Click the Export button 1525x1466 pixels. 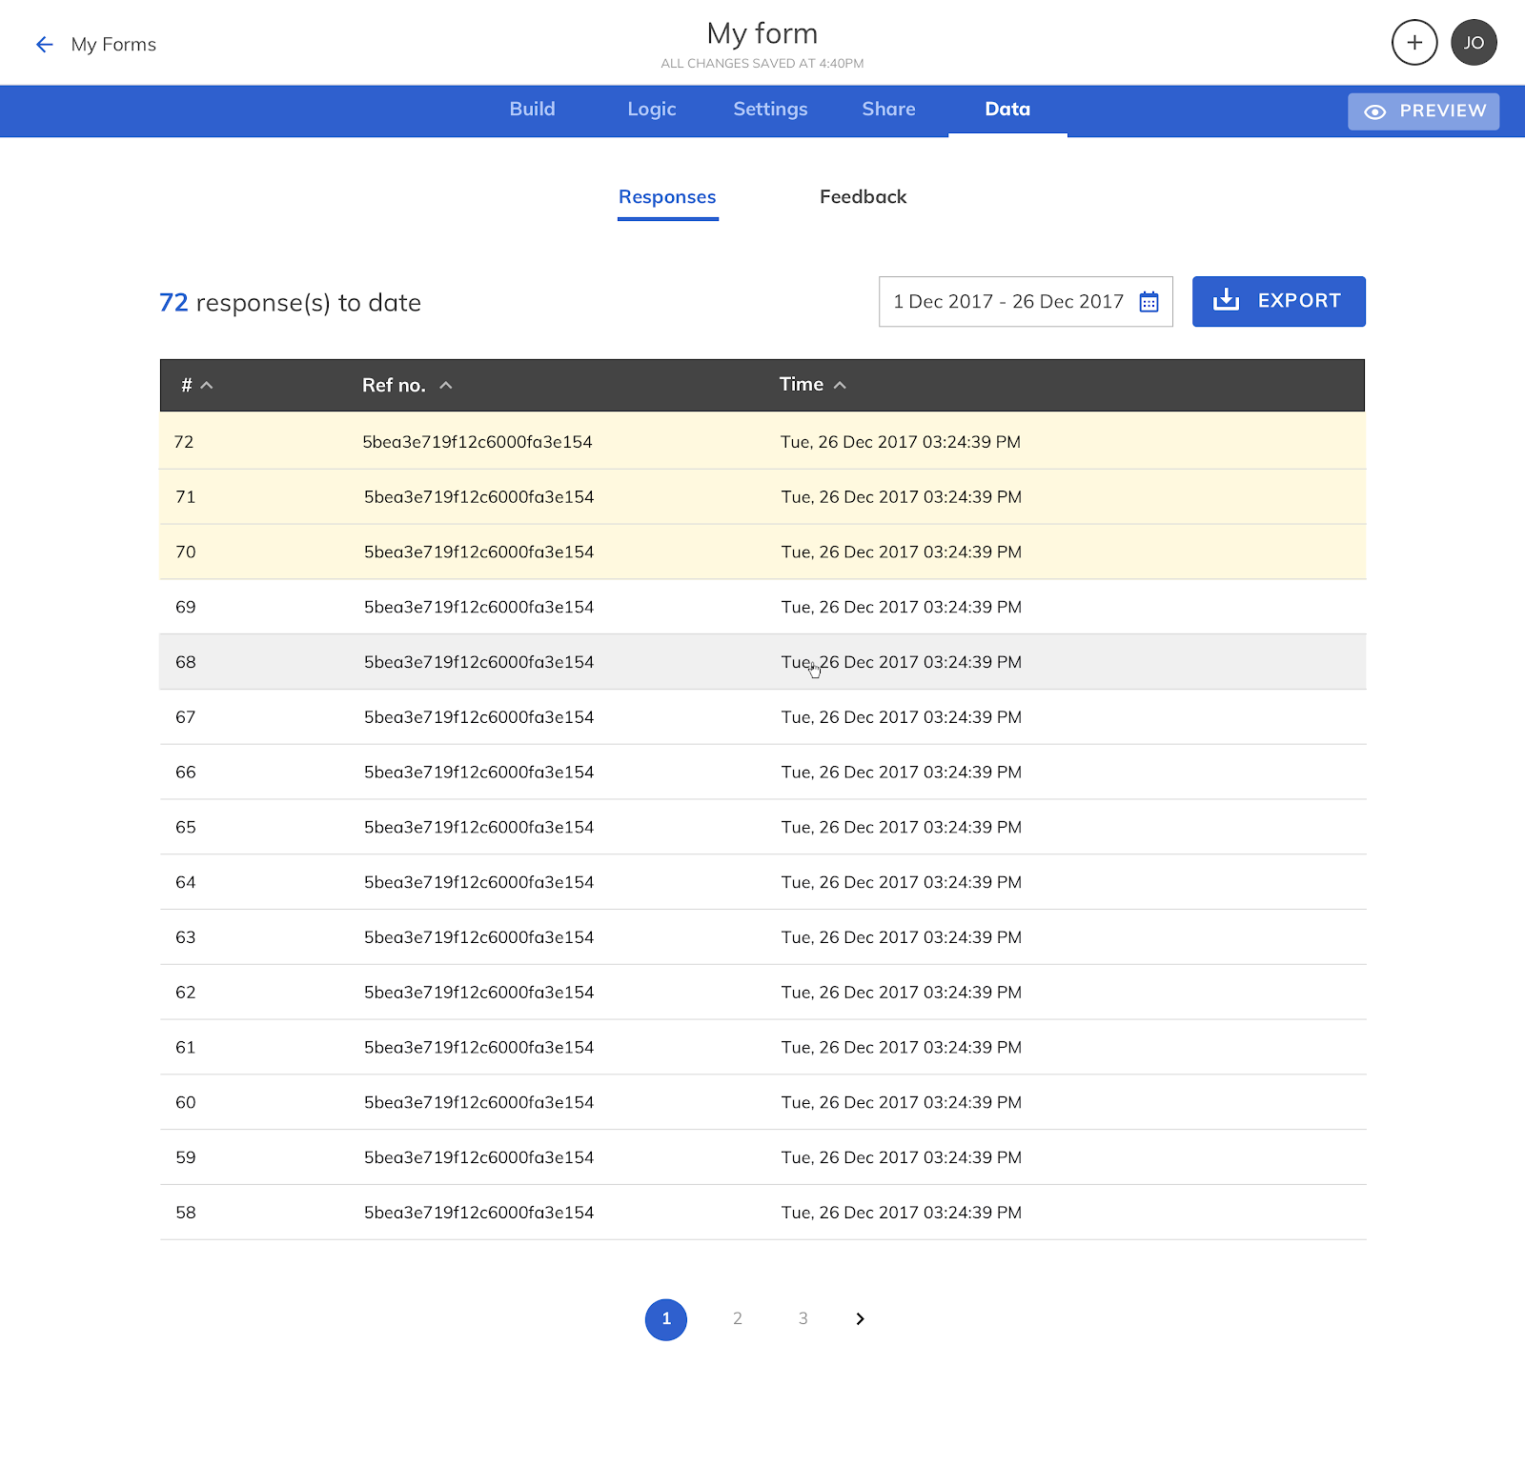[x=1278, y=302]
